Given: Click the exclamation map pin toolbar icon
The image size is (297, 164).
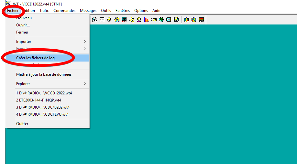Looking at the screenshot, I should pos(109,20).
